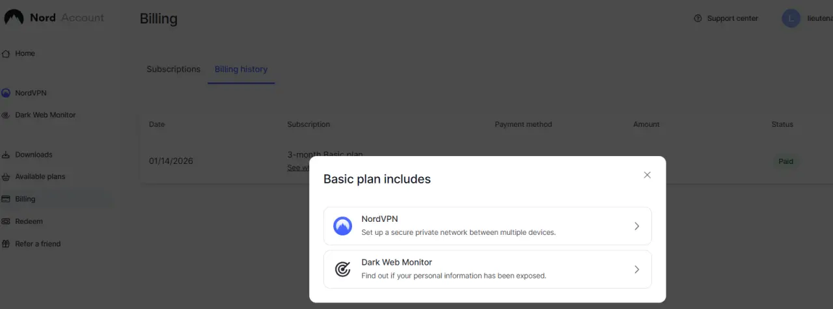The height and width of the screenshot is (309, 833).
Task: Click the Support center question mark icon
Action: 698,18
